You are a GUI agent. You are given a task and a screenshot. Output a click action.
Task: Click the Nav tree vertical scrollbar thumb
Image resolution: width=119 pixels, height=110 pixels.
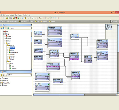tap(31, 39)
